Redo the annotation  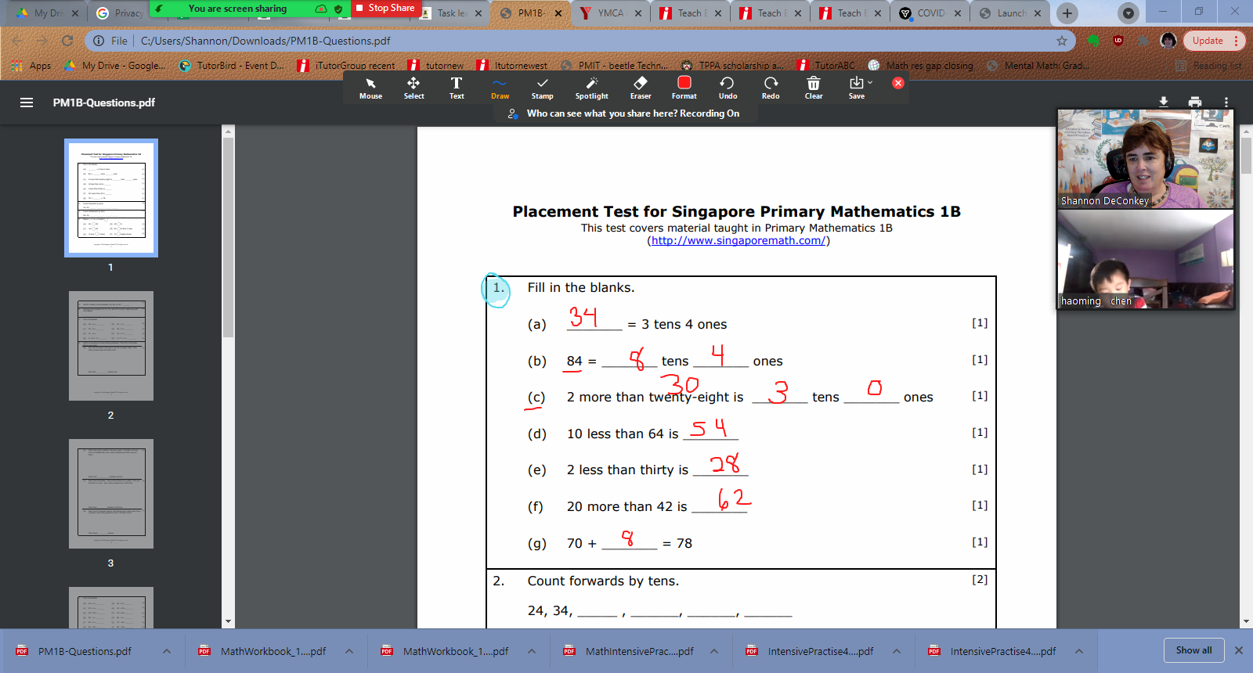click(x=771, y=88)
